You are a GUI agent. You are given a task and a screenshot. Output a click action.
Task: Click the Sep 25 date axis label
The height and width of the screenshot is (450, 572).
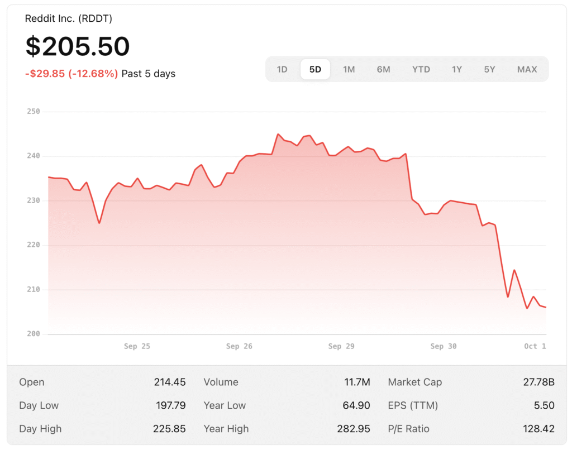pos(137,346)
